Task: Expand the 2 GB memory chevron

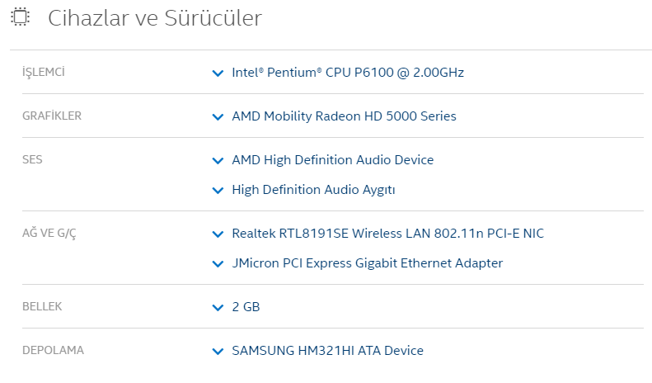Action: [x=218, y=307]
